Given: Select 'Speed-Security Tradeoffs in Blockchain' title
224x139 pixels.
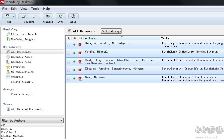Looking at the screenshot, I should coord(193,69).
